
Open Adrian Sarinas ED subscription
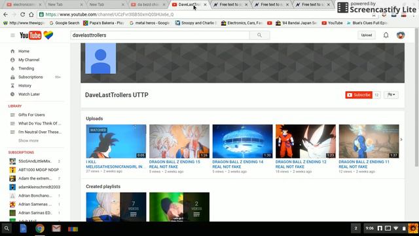pyautogui.click(x=35, y=212)
